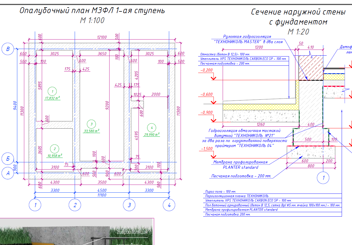Click the vertical dimension '4595'
Screen dimensions: 352x245
click(137, 136)
